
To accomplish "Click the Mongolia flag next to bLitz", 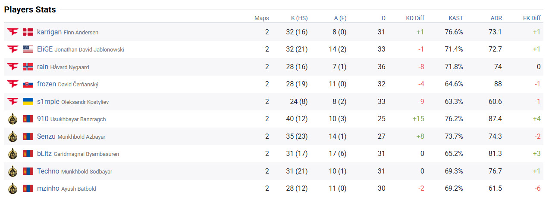I will 28,154.
